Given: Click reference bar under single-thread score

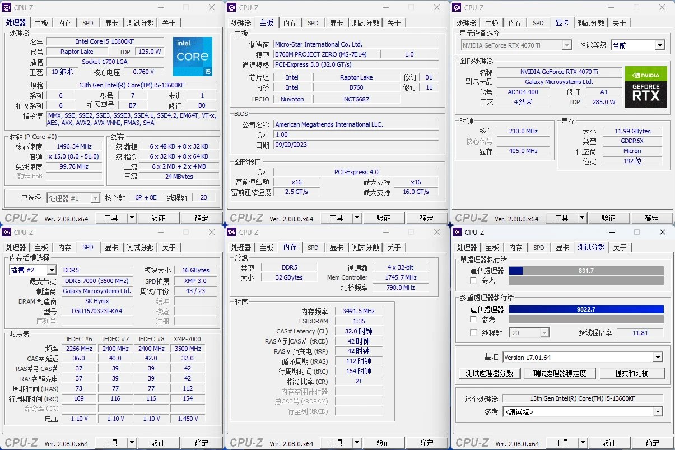Looking at the screenshot, I should point(586,280).
